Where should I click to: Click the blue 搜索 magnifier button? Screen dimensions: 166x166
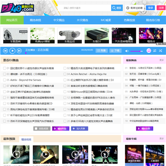tap(117, 8)
